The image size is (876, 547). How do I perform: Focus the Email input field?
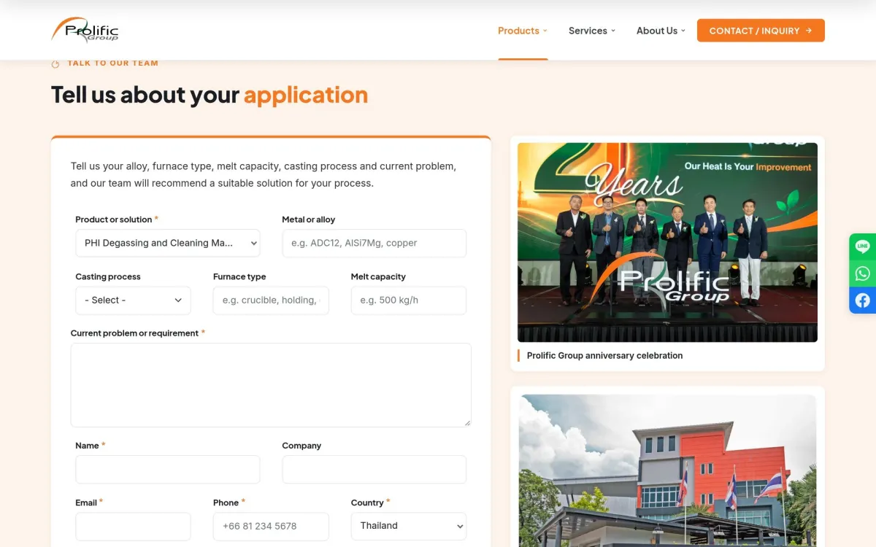point(133,526)
